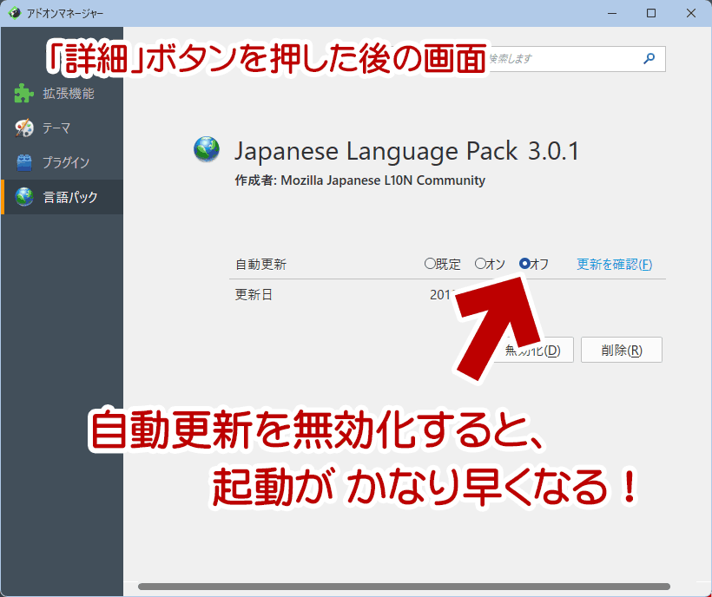Maximize the Add-on Manager window
The width and height of the screenshot is (712, 597).
click(650, 13)
